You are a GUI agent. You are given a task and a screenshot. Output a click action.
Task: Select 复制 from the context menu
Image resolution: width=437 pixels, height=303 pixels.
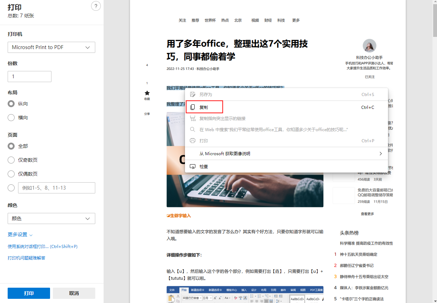(204, 107)
